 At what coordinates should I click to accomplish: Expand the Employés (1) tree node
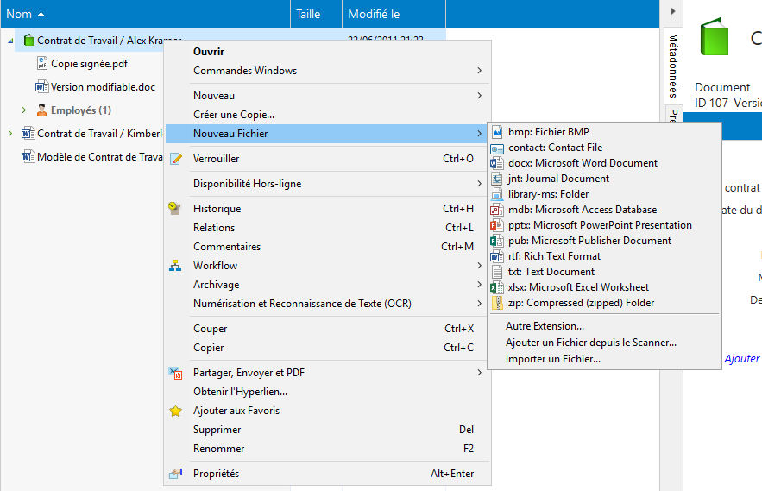click(x=24, y=110)
